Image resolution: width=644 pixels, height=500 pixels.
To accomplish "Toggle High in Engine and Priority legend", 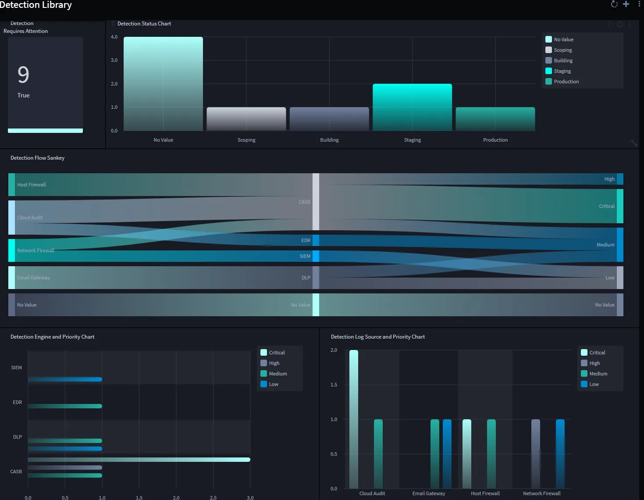I will pos(270,363).
